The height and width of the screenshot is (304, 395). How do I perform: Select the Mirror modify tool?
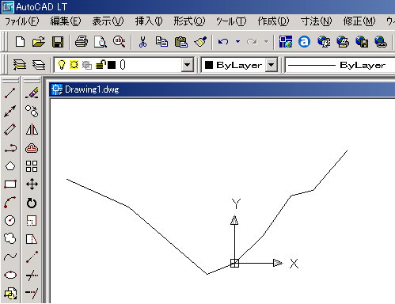pyautogui.click(x=32, y=130)
